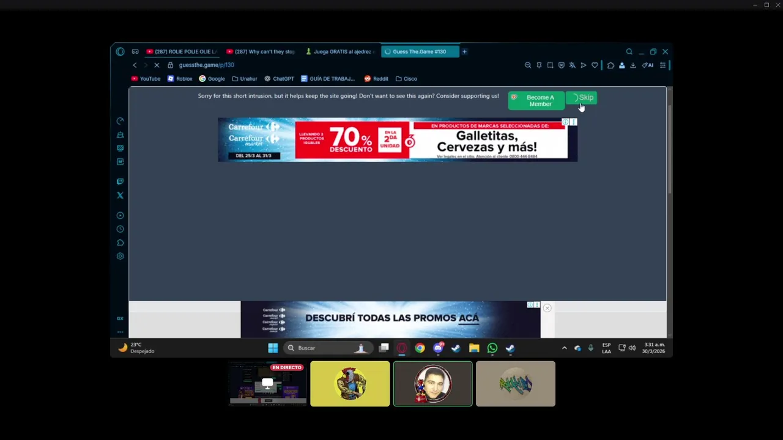The image size is (783, 440).
Task: Click the Buscar taskbar search box
Action: pos(327,348)
